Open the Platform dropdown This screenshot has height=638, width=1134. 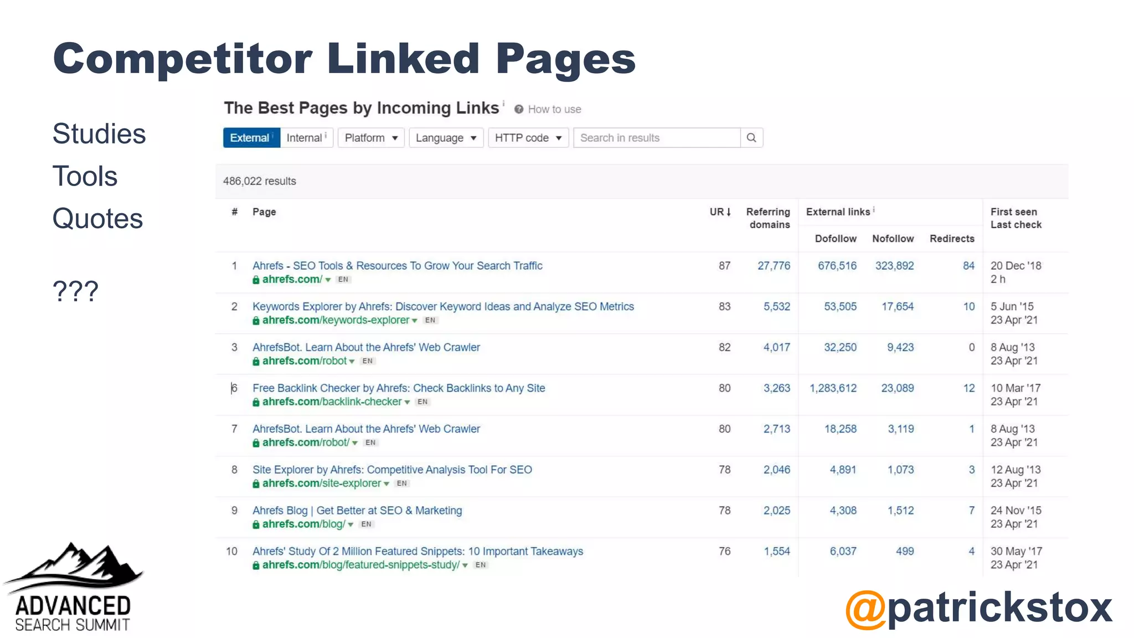point(371,138)
